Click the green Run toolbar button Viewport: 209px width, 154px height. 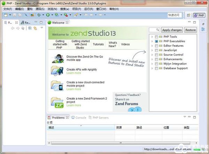48,15
